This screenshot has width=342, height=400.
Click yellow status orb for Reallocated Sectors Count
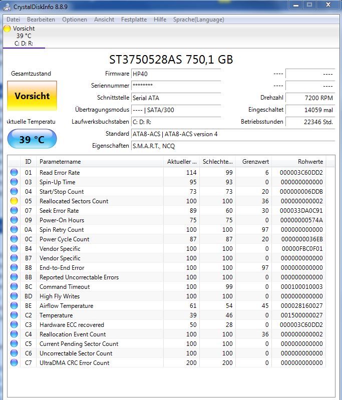point(14,201)
